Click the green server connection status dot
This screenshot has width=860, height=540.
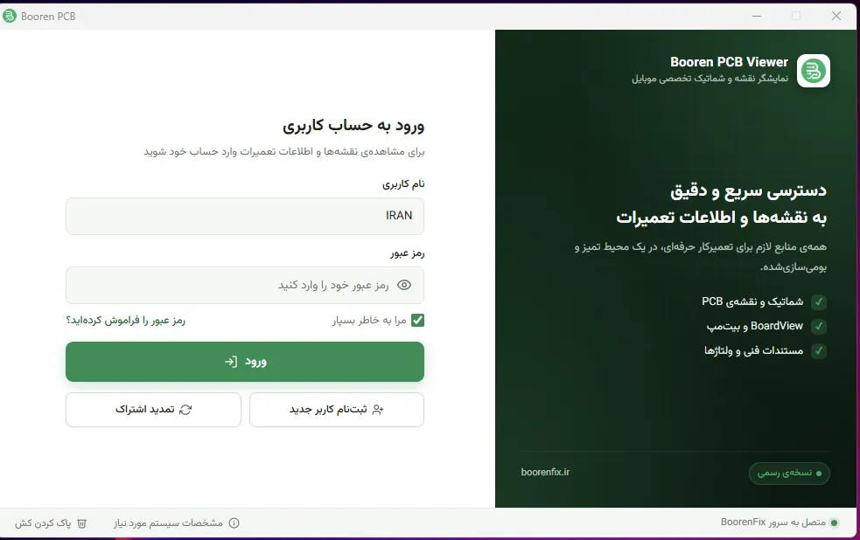(x=835, y=523)
